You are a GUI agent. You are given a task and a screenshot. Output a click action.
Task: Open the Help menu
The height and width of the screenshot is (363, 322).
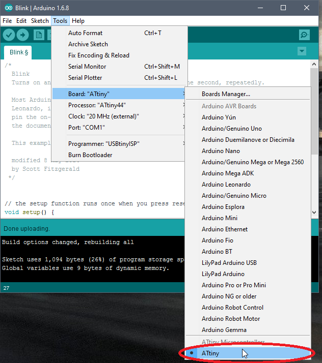[78, 21]
